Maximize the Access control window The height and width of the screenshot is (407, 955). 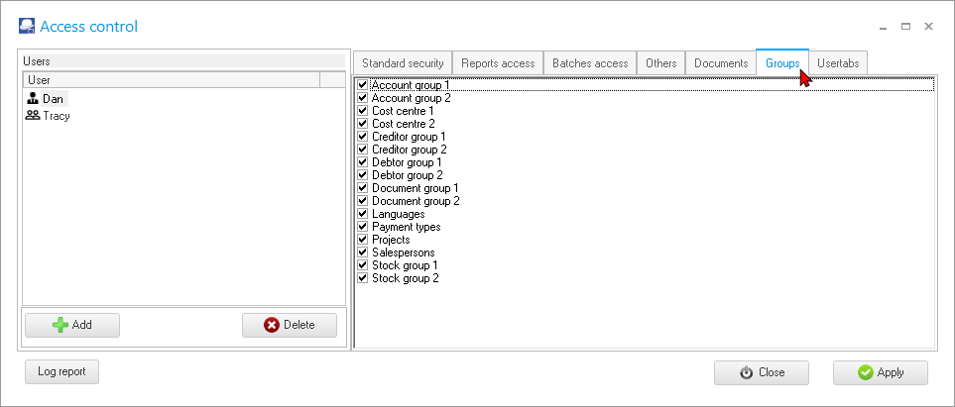click(x=905, y=27)
